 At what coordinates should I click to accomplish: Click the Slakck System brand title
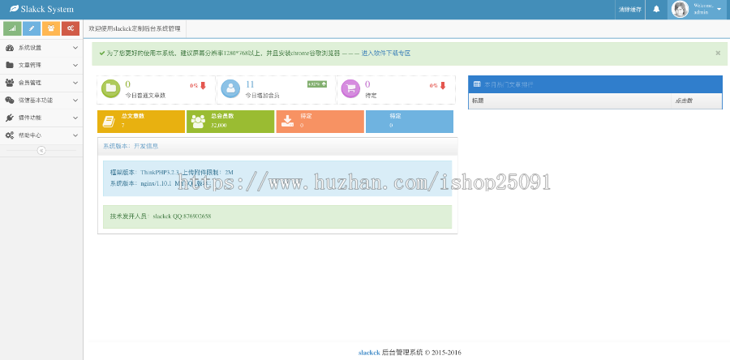47,9
